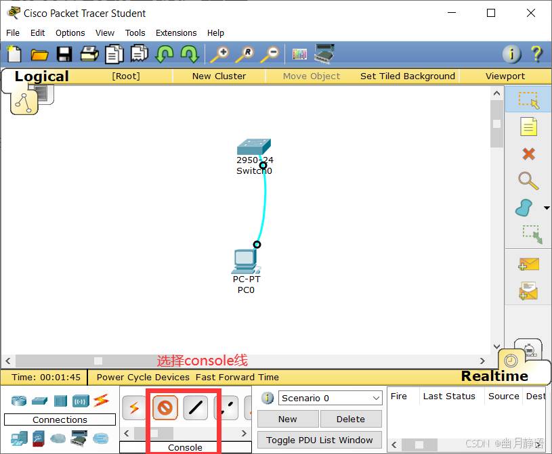Add a Simple PDU envelope
The height and width of the screenshot is (454, 552).
click(x=528, y=265)
